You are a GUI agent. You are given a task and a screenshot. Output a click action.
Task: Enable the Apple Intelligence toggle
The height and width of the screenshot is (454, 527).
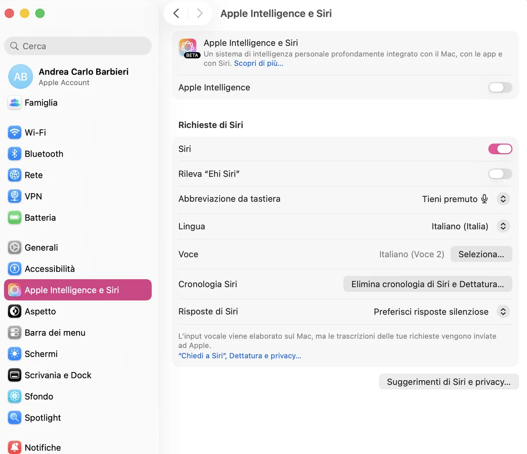click(500, 87)
